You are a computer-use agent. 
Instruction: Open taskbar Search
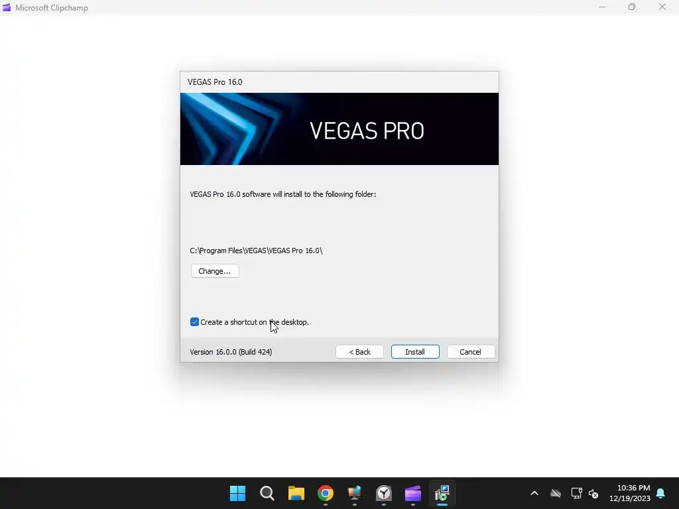(267, 493)
